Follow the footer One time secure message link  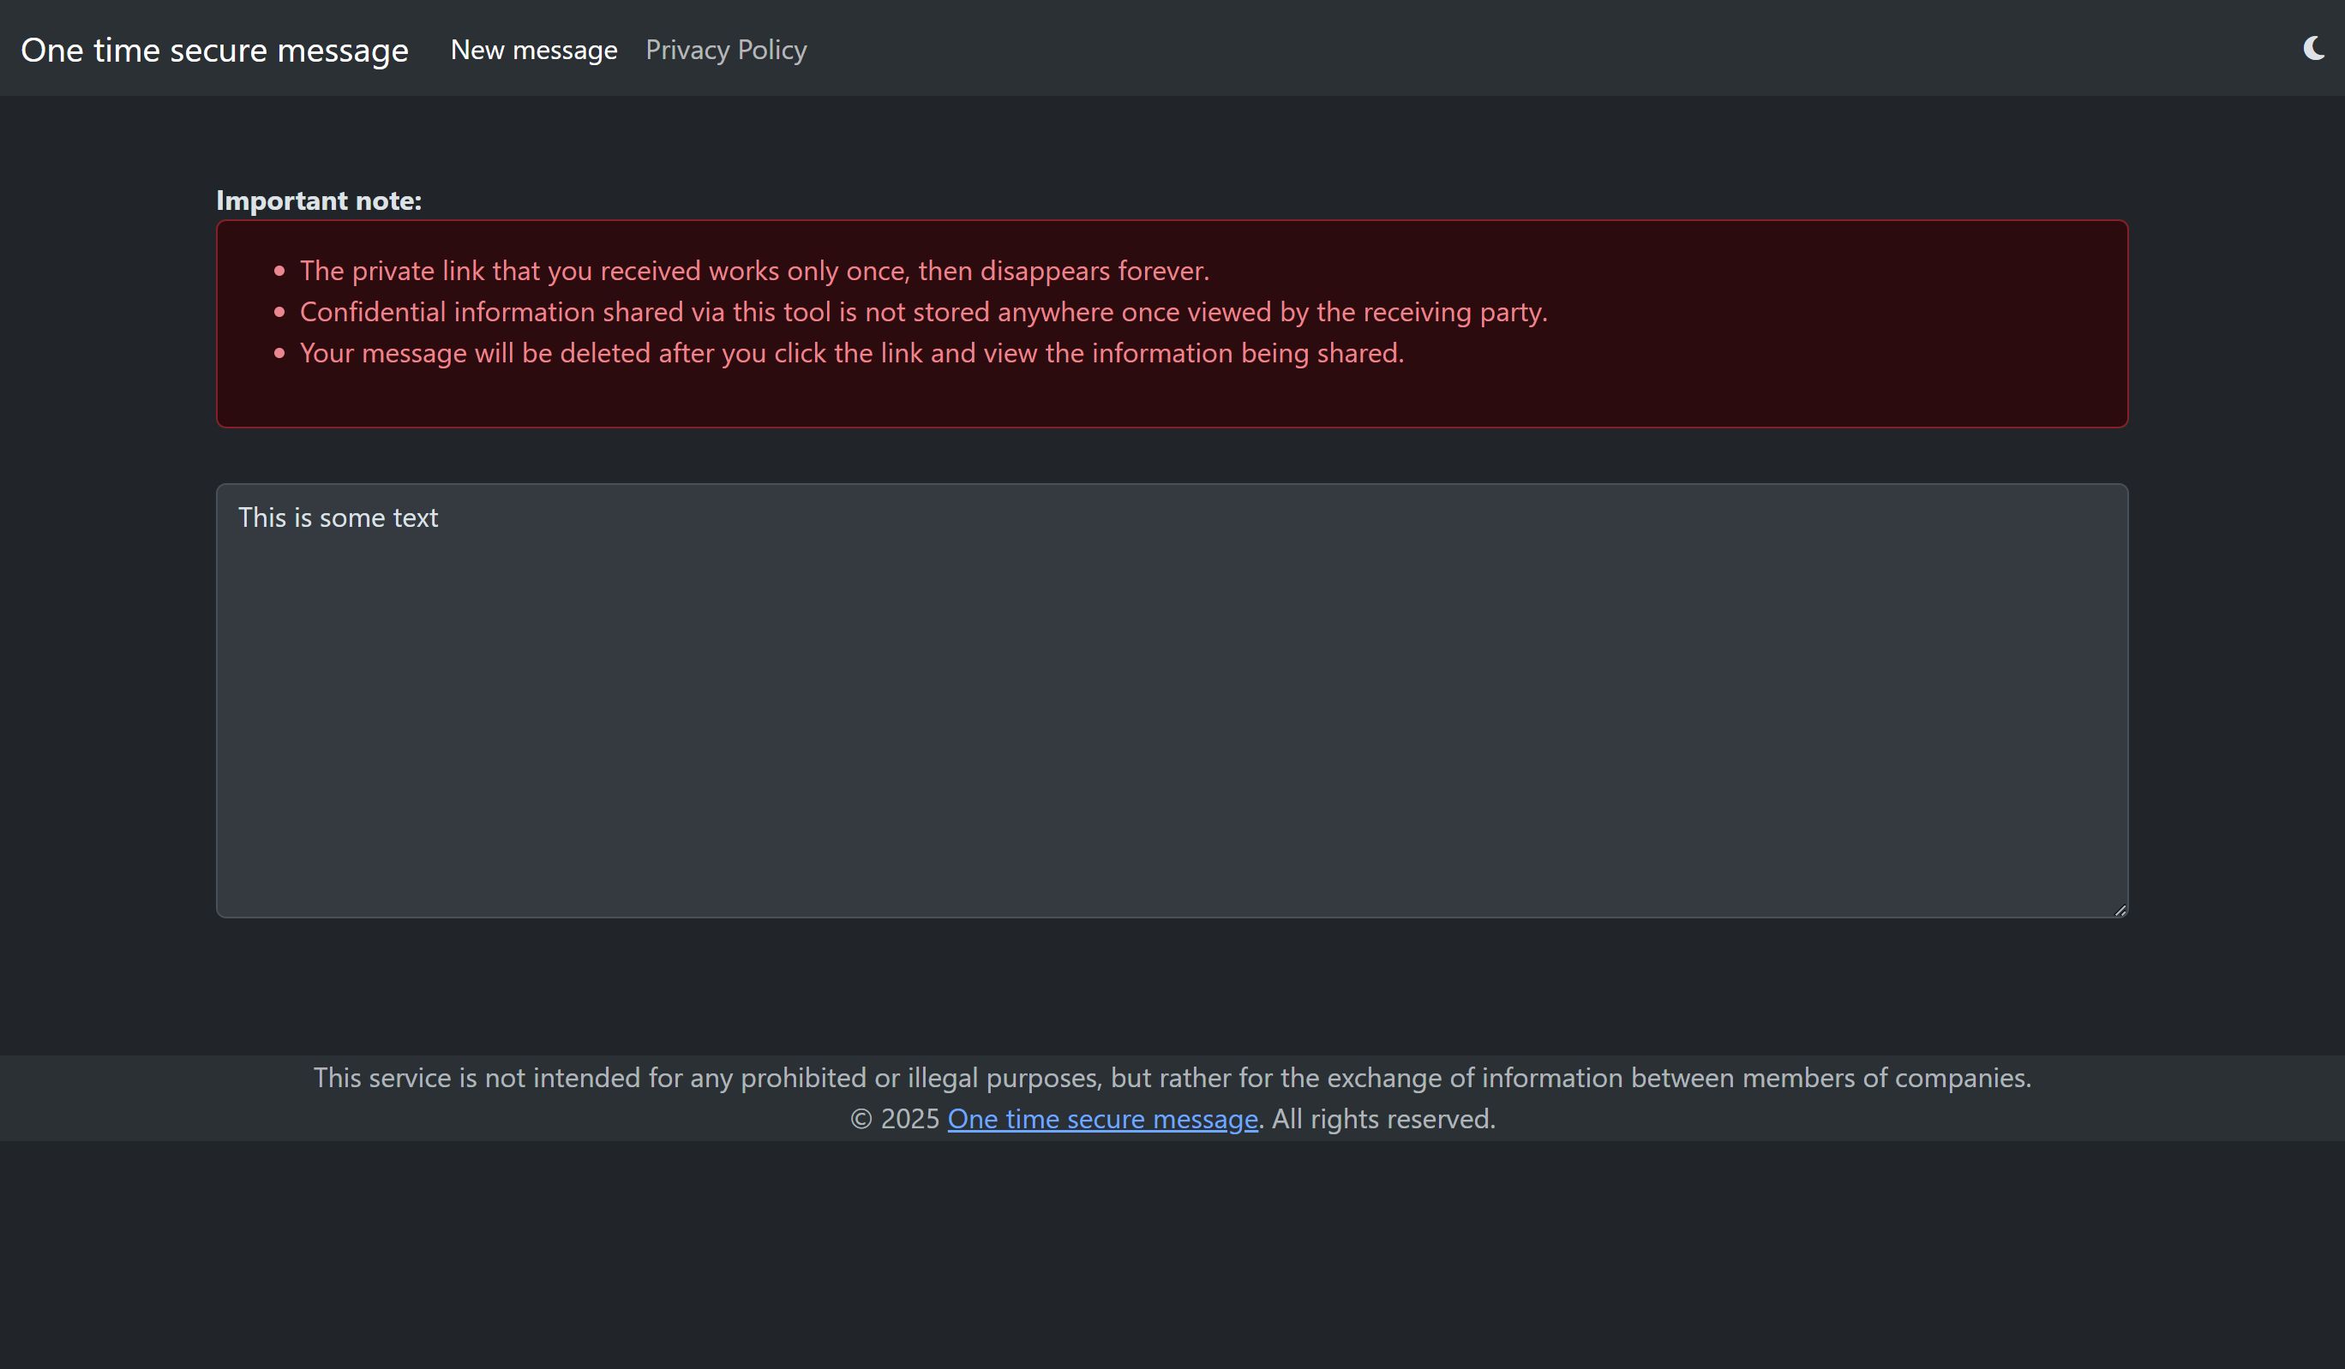click(x=1101, y=1119)
